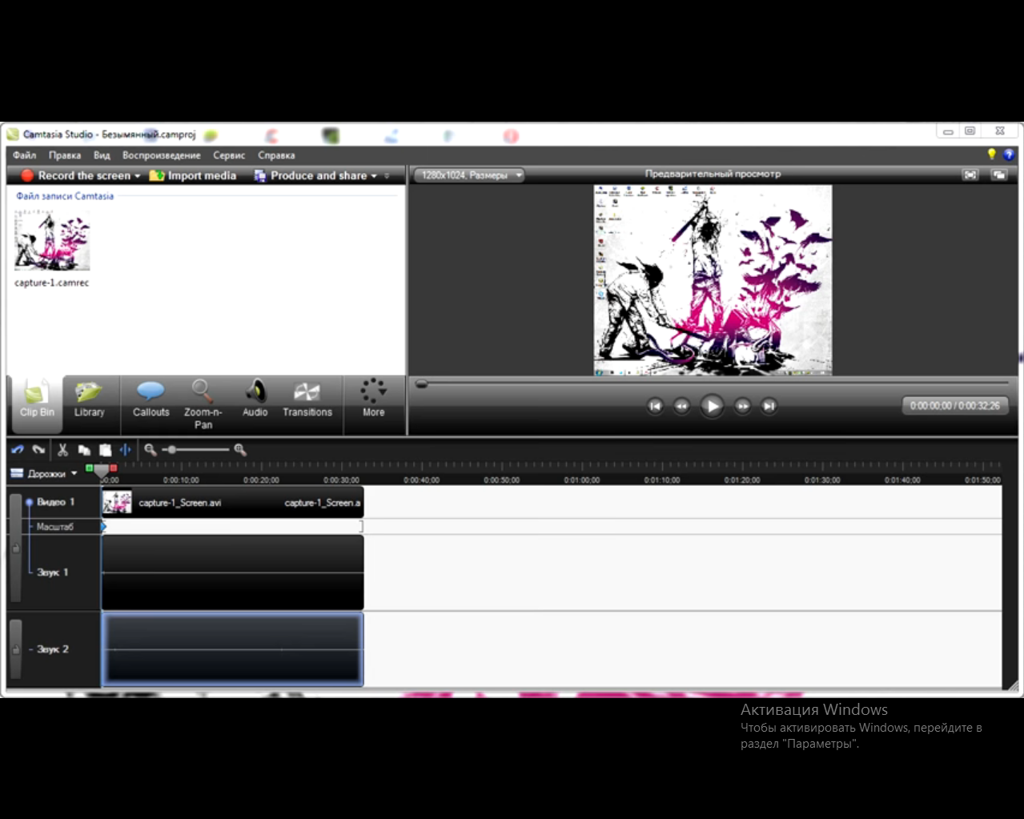Rewind the preview playback
This screenshot has width=1024, height=819.
pyautogui.click(x=681, y=406)
